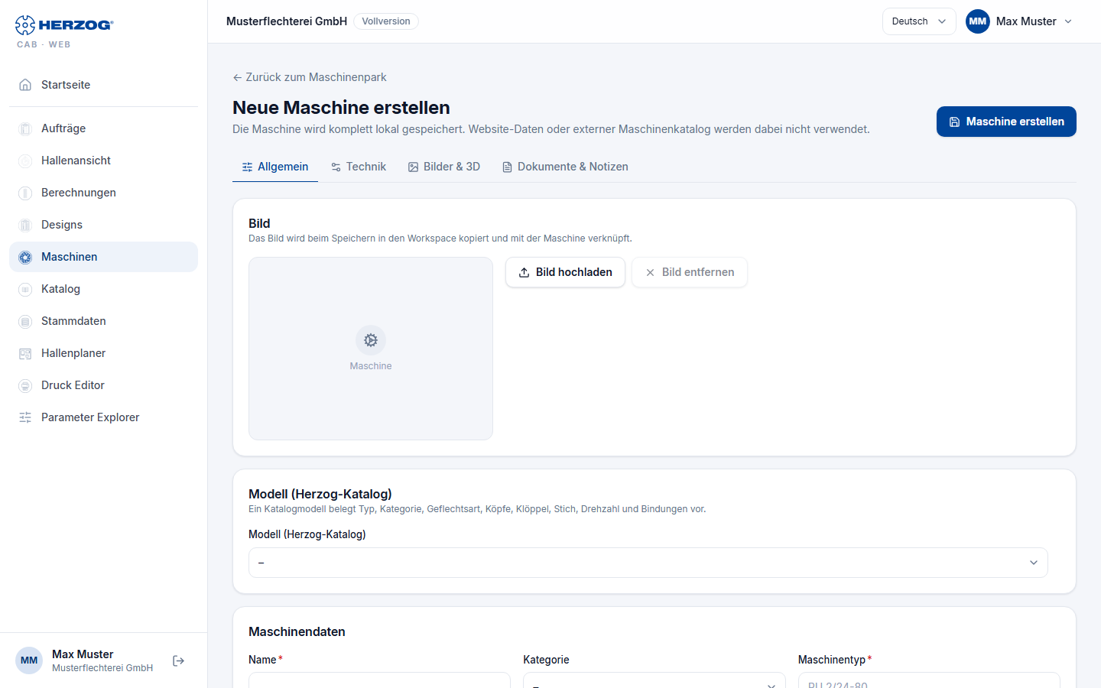Viewport: 1101px width, 688px height.
Task: Click the Maschinendaten section heading
Action: [x=297, y=631]
